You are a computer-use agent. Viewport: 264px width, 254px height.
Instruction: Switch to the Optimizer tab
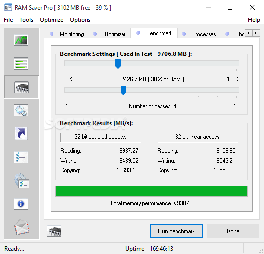click(x=109, y=34)
